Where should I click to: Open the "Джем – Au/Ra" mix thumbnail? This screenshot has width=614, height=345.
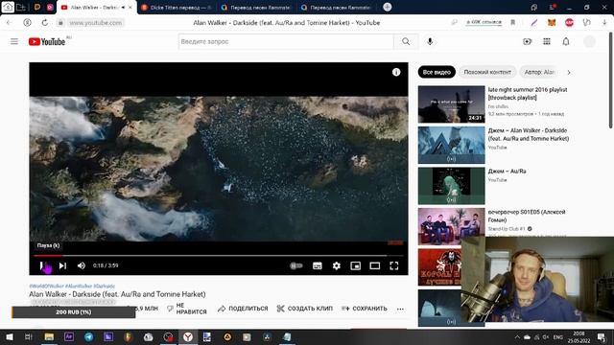451,186
